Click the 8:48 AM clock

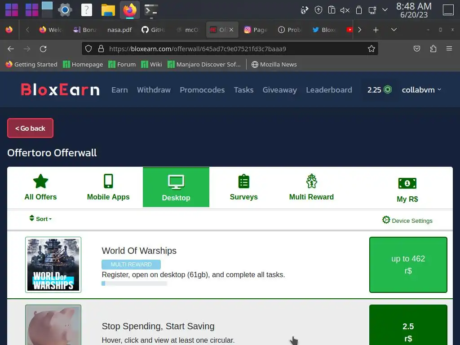pyautogui.click(x=414, y=10)
